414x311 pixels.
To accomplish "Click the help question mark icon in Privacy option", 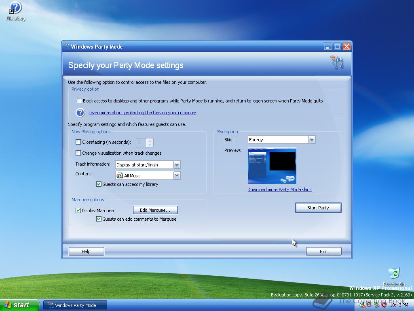I will (80, 113).
